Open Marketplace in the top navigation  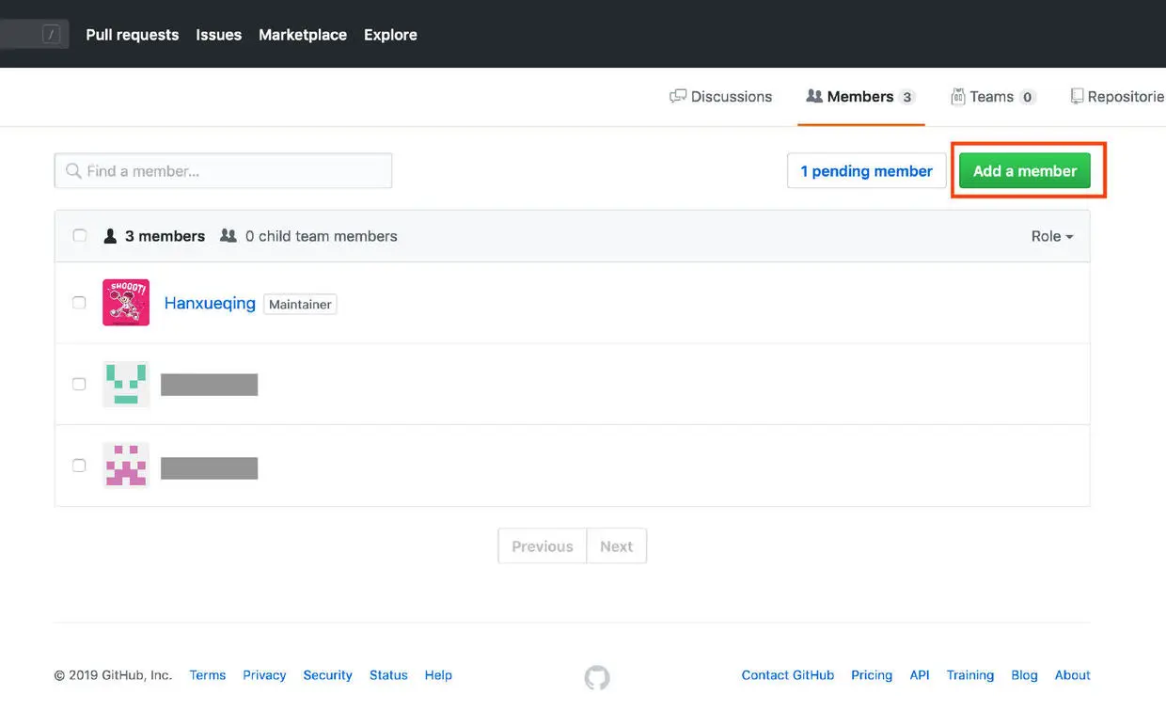point(303,35)
